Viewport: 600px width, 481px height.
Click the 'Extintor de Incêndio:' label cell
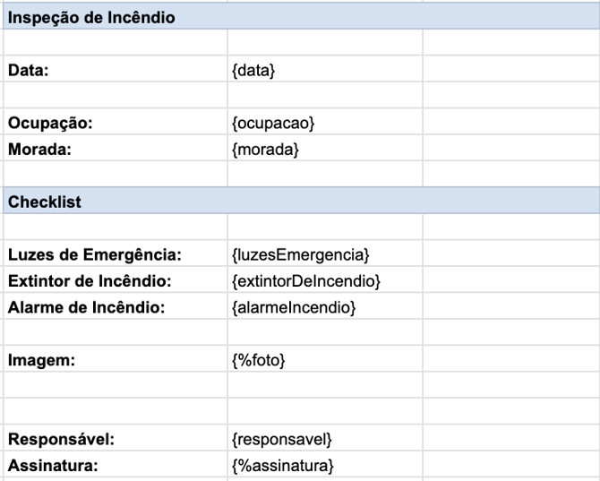click(90, 281)
